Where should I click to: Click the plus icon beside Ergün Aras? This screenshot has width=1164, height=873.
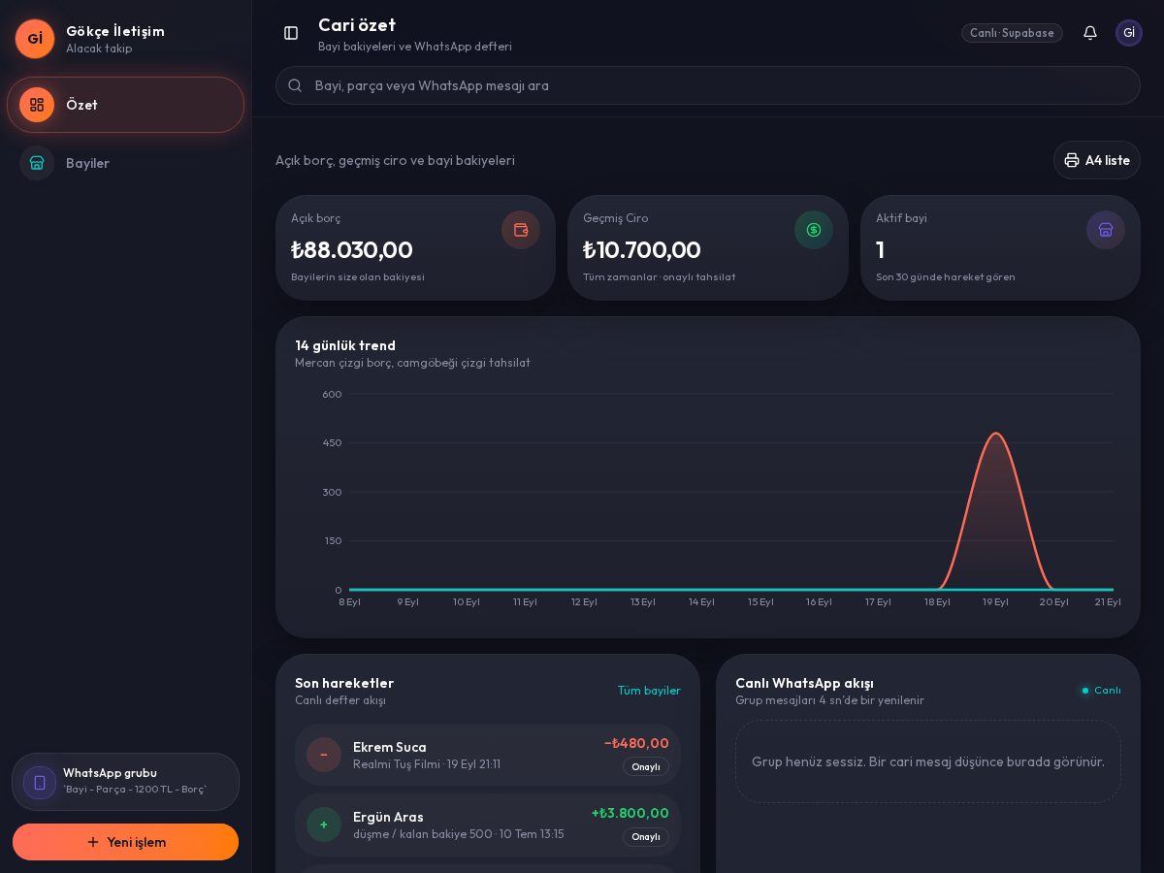[x=324, y=824]
